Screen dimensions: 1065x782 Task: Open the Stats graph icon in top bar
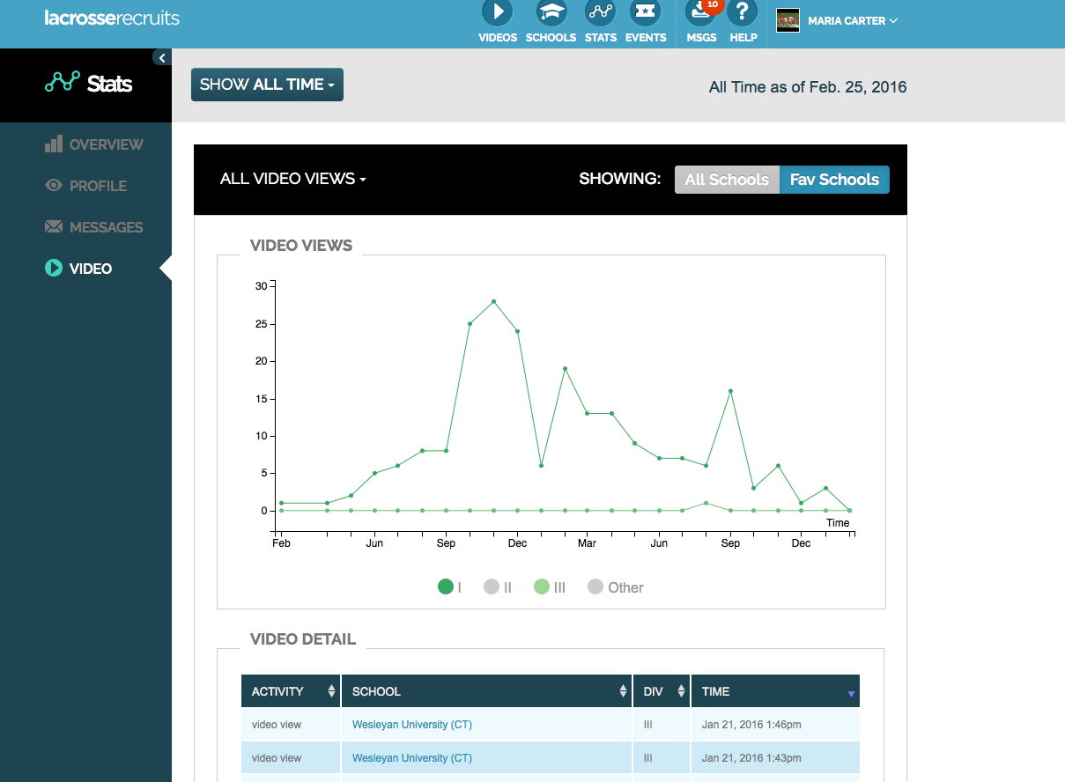coord(601,12)
